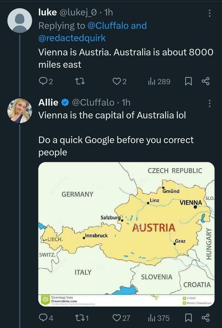Bookmark luke's tweet

coord(188,81)
